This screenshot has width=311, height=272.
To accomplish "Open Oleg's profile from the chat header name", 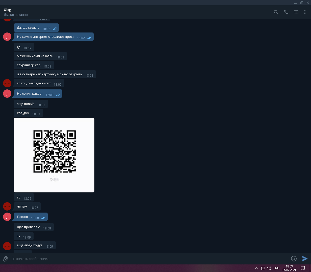I will [8, 10].
